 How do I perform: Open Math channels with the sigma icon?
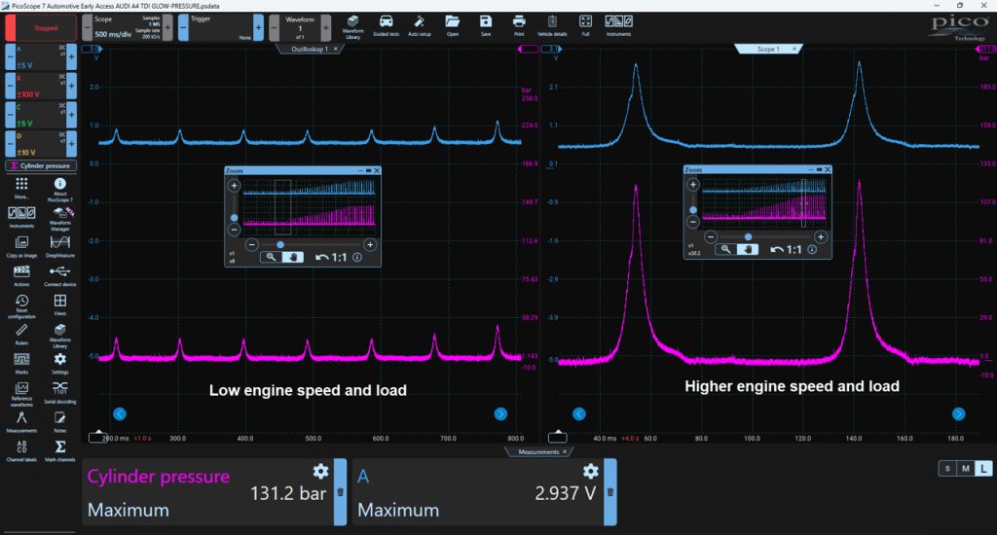click(x=59, y=451)
